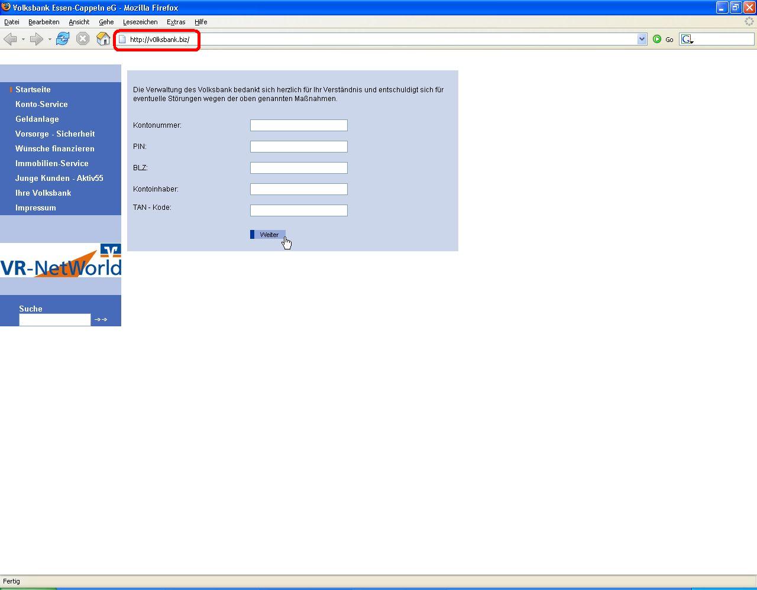Open Impressum link

[35, 208]
